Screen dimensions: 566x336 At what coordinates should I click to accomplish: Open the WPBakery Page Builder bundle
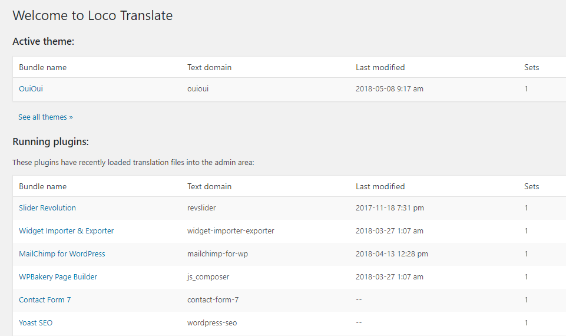[58, 277]
